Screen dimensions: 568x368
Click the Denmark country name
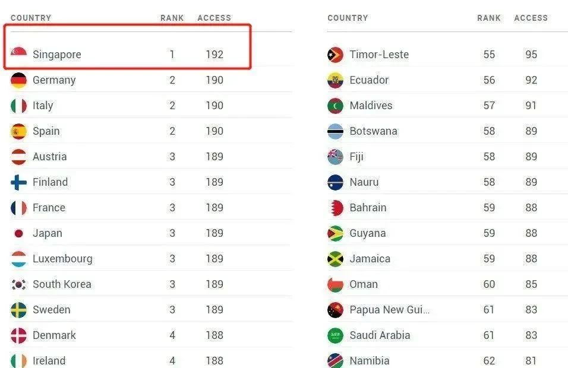coord(54,335)
